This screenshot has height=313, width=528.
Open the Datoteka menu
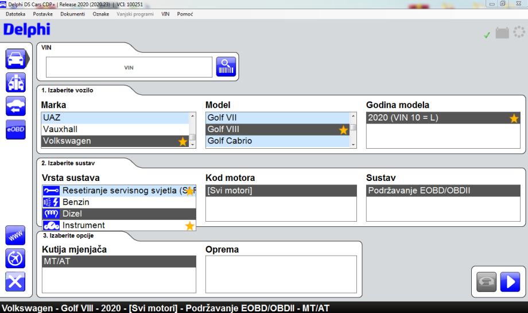[15, 14]
